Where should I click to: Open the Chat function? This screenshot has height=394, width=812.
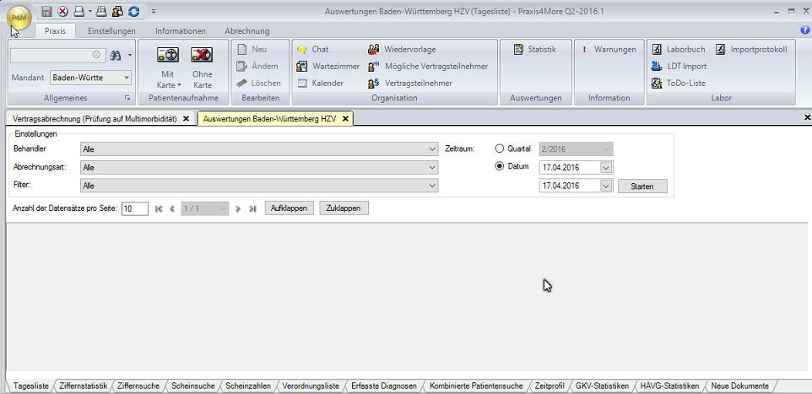pos(312,50)
